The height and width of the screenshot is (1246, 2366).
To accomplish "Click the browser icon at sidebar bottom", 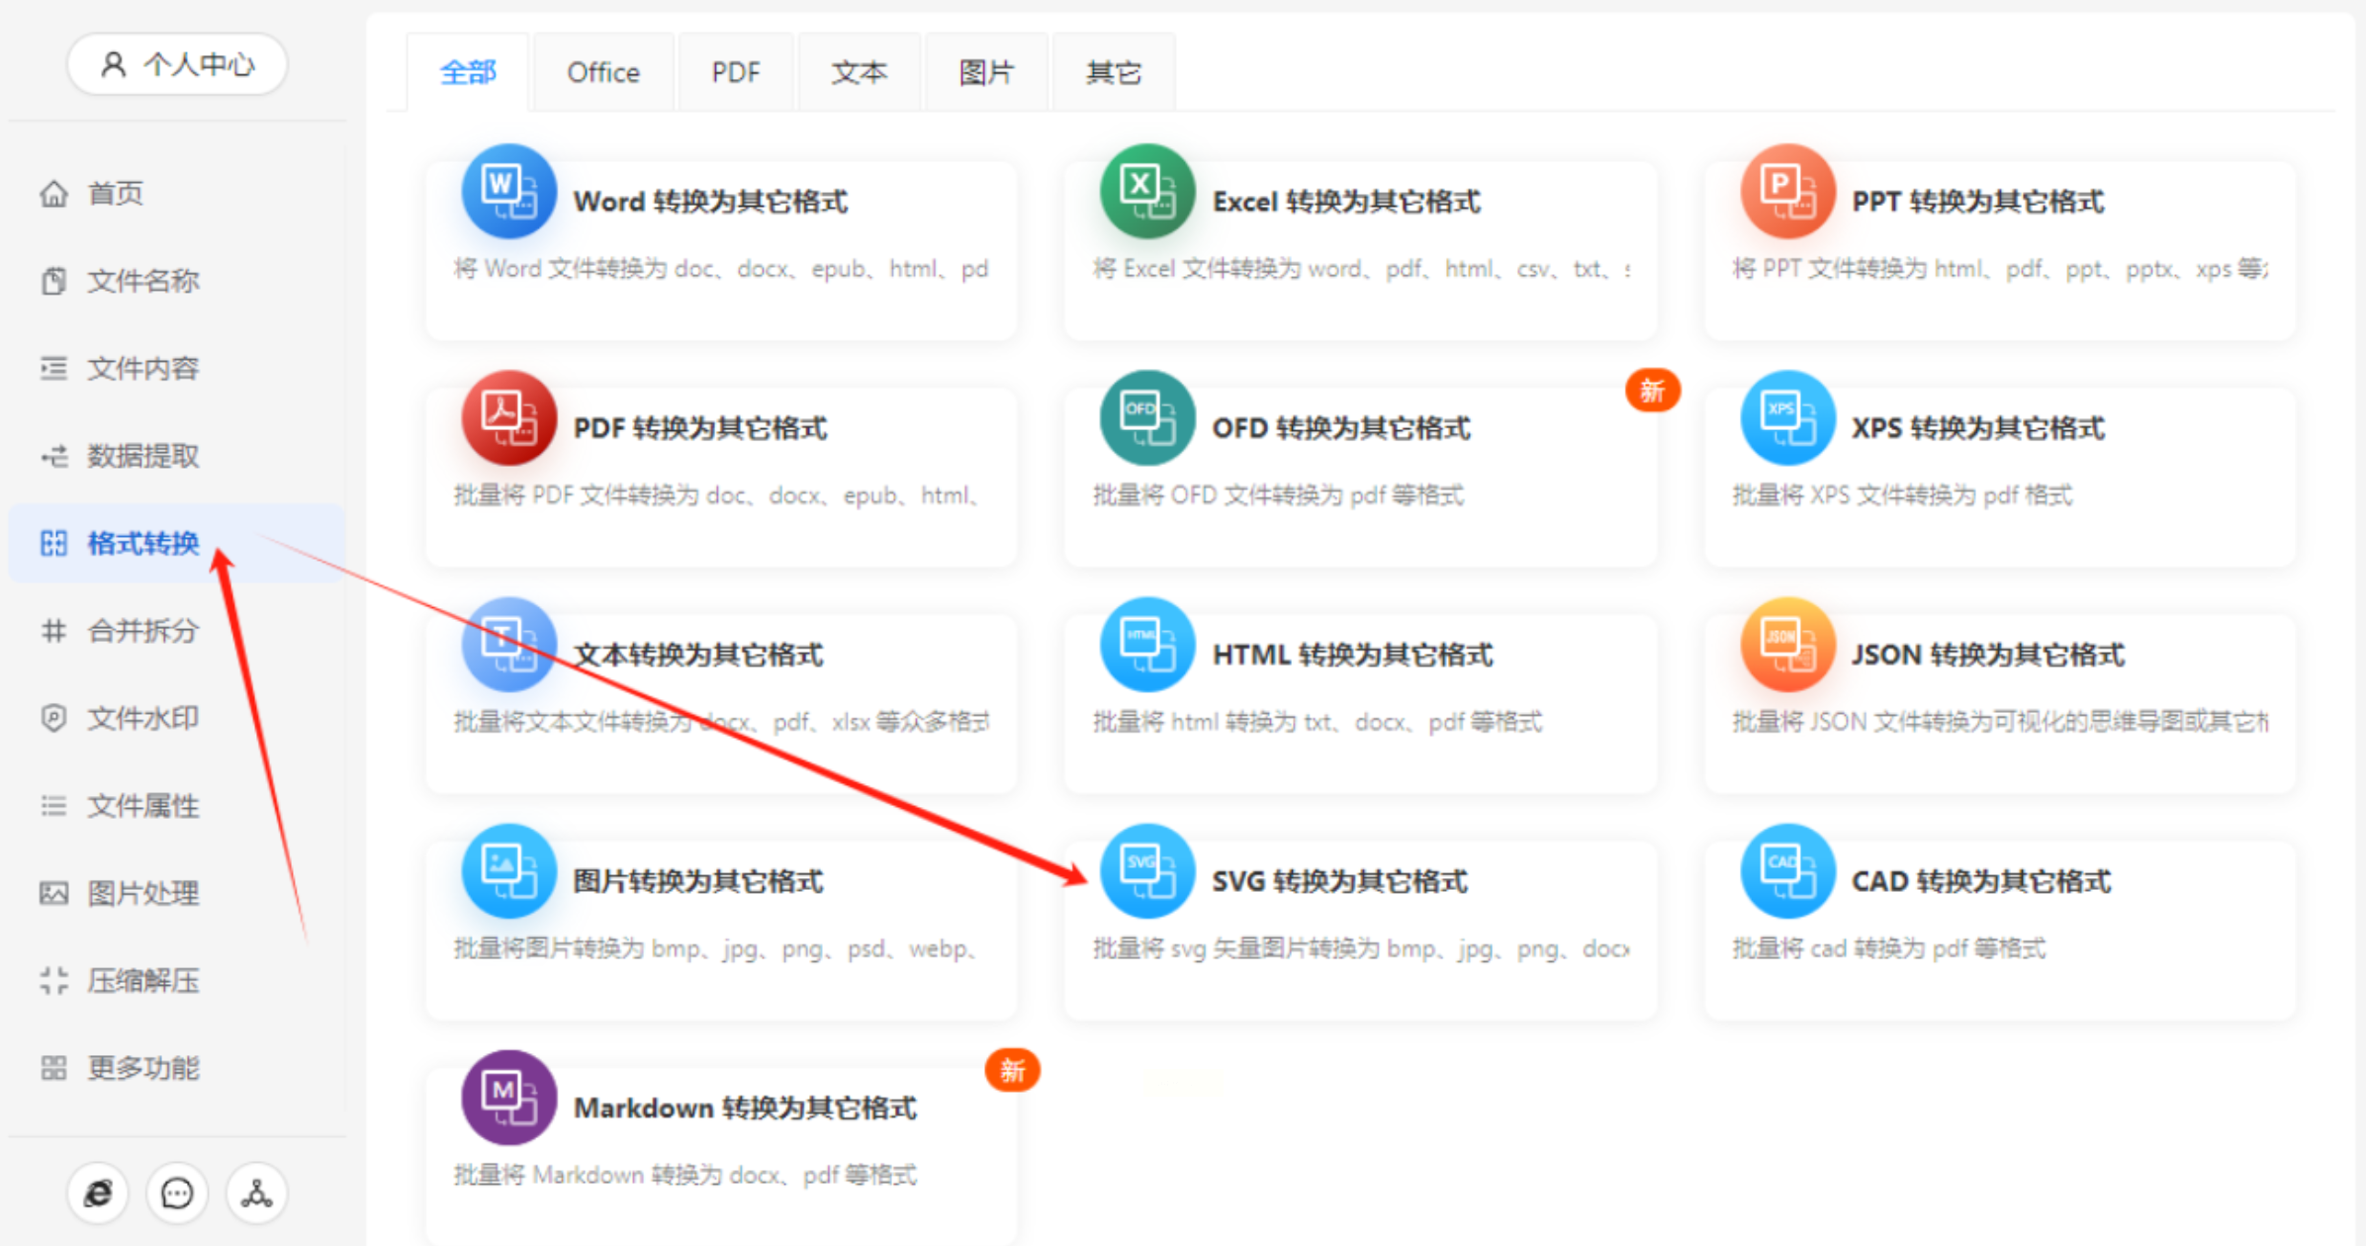I will 98,1194.
